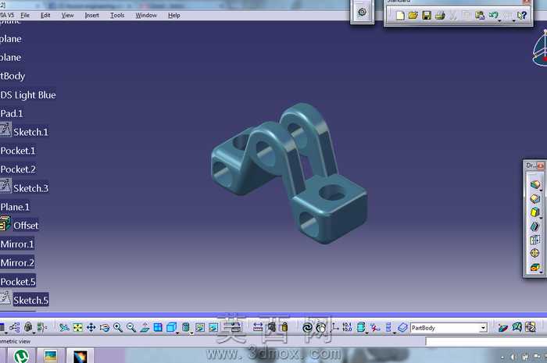The width and height of the screenshot is (547, 363).
Task: Open the File menu
Action: point(25,16)
